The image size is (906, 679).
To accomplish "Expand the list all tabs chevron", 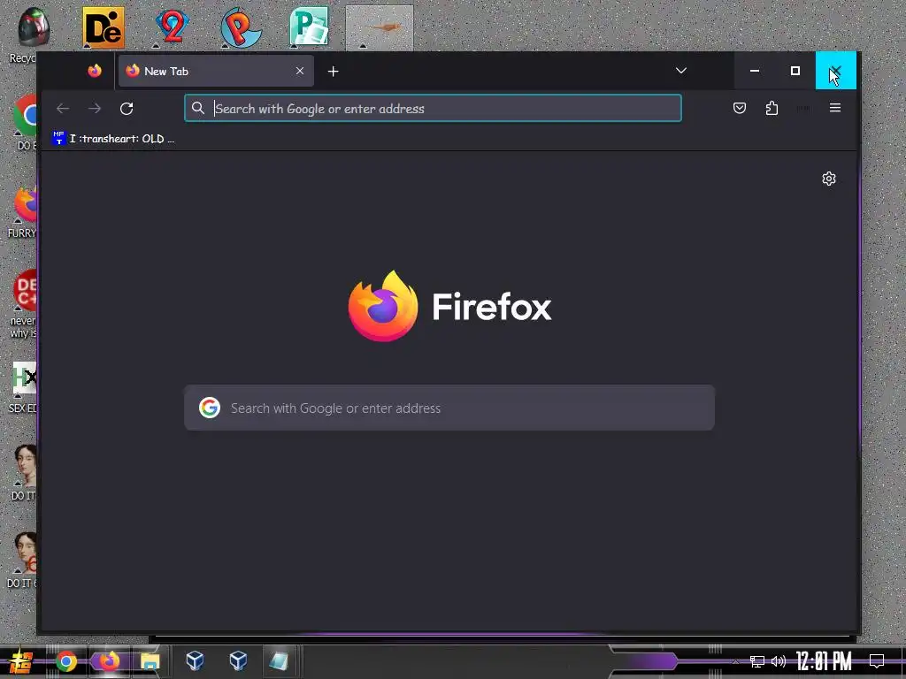I will 681,71.
